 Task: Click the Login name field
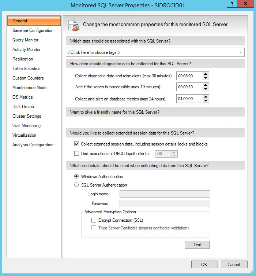[165, 194]
